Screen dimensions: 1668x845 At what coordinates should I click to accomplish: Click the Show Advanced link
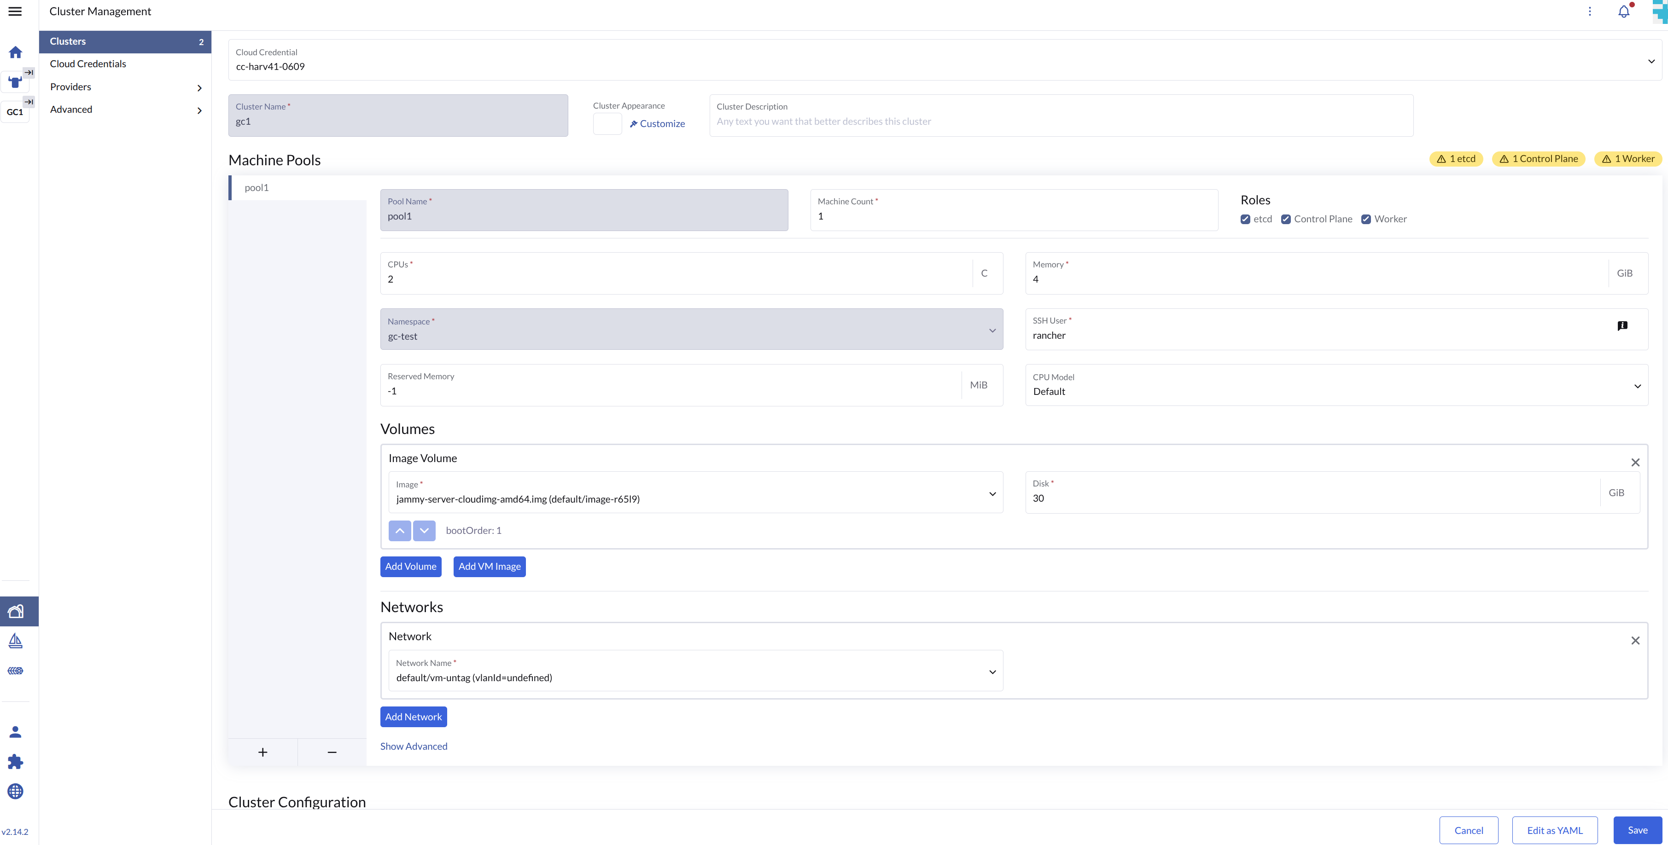(413, 746)
